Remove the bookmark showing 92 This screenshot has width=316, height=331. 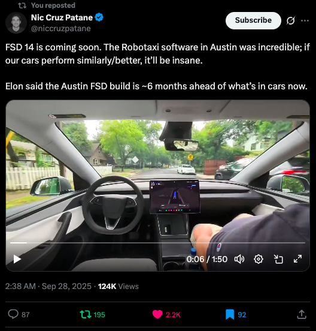[230, 314]
